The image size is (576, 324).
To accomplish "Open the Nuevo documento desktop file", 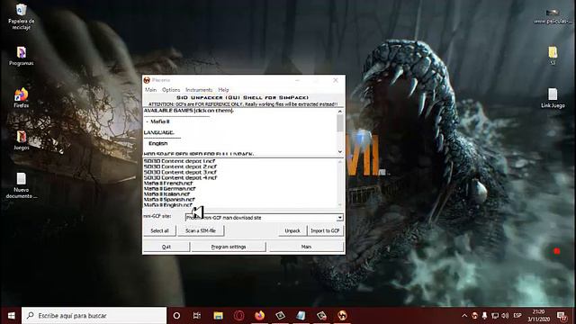I will click(x=22, y=185).
